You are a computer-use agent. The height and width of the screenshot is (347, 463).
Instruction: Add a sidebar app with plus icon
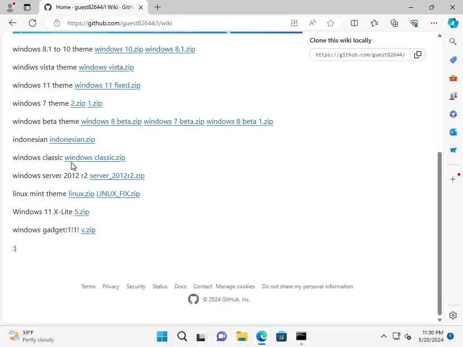pos(453,179)
